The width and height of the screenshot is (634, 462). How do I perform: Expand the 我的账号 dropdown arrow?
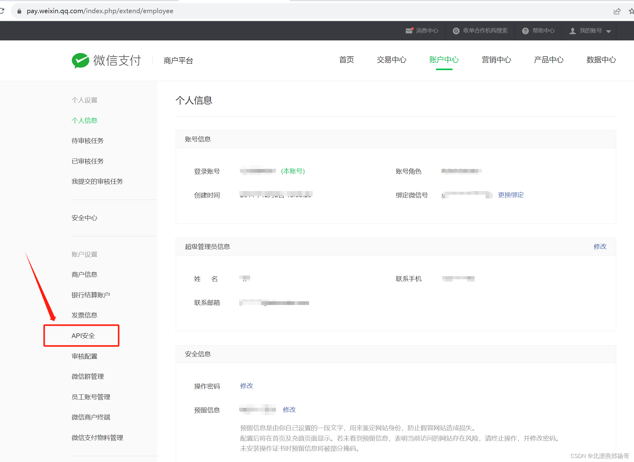pos(609,31)
